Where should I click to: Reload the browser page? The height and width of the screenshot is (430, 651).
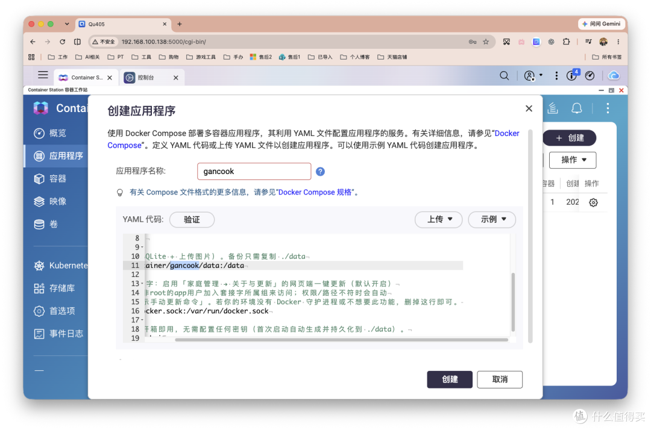tap(62, 42)
